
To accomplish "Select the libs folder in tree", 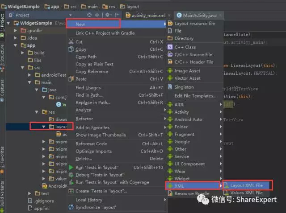I will click(34, 60).
